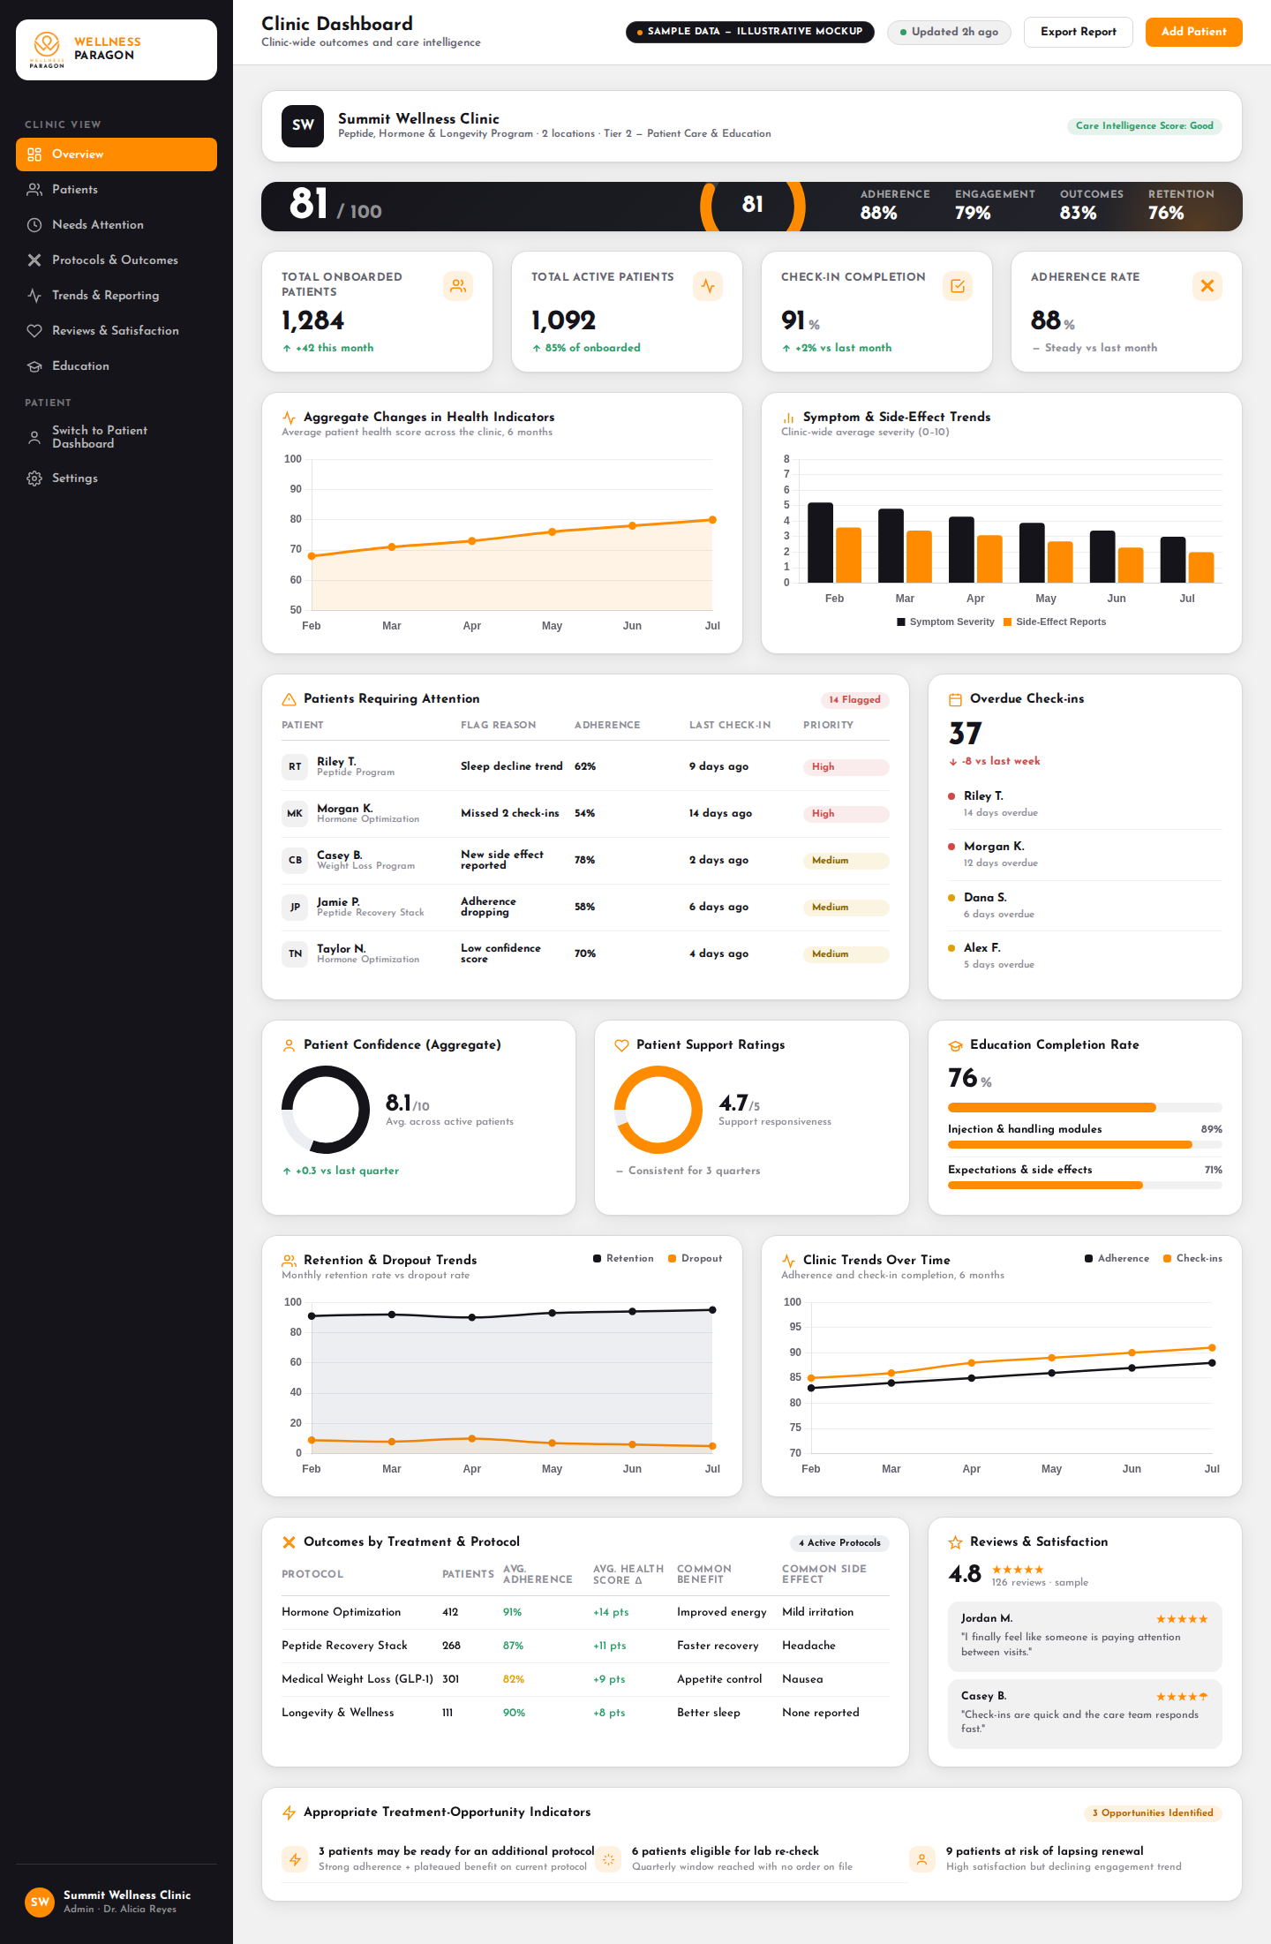Click the Education graduation cap icon
Image resolution: width=1271 pixels, height=1944 pixels.
[x=34, y=366]
